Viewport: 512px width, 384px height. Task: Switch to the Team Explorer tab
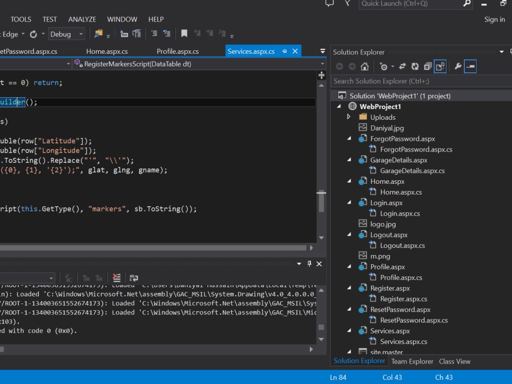point(412,361)
